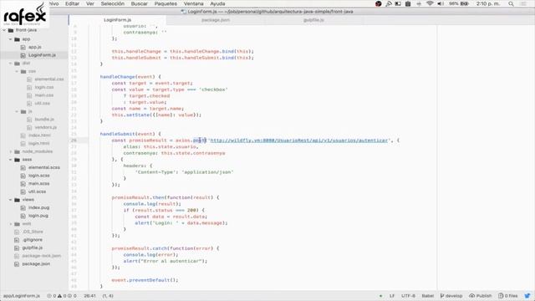The image size is (535, 301).
Task: Click line number 26 in the gutter
Action: tap(74, 140)
